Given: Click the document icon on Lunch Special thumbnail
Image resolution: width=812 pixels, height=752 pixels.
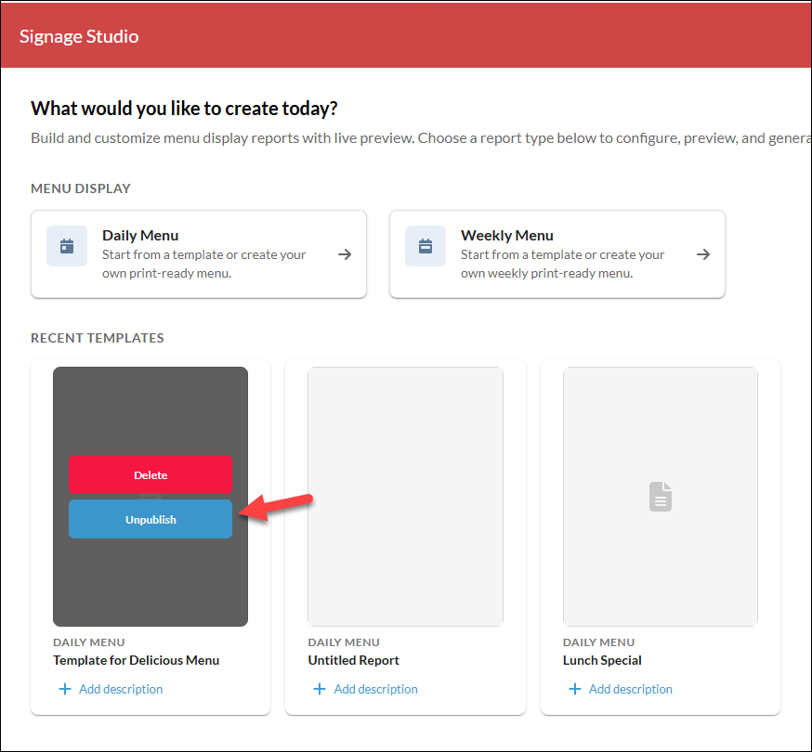Looking at the screenshot, I should pos(661,497).
